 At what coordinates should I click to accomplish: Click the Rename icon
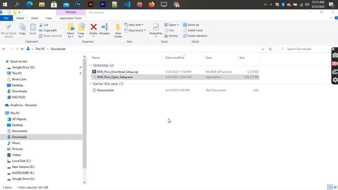tap(105, 27)
